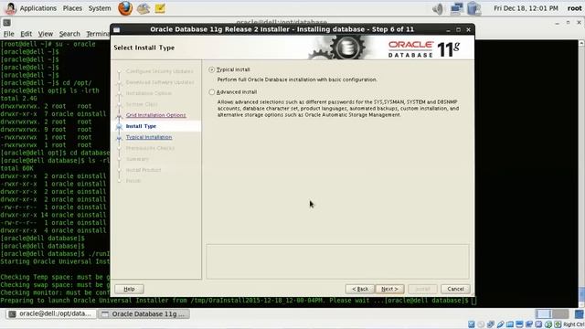Image resolution: width=585 pixels, height=329 pixels.
Task: Select the first workspace in the workspace switcher
Action: pos(543,314)
